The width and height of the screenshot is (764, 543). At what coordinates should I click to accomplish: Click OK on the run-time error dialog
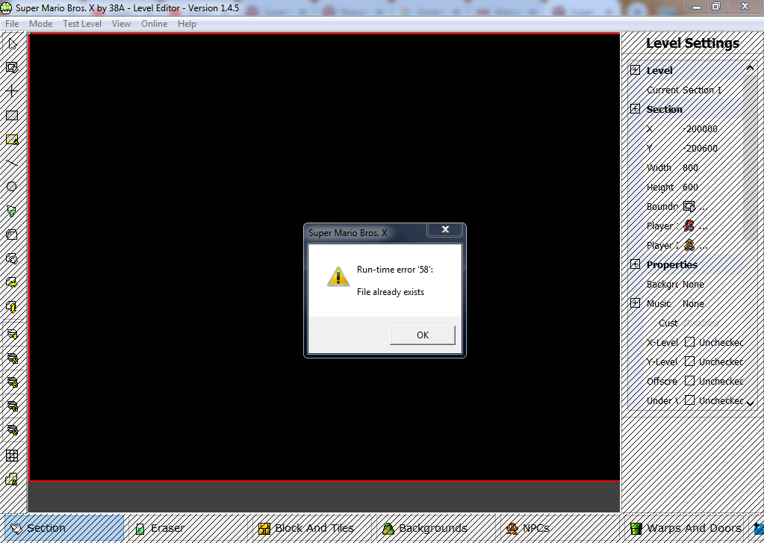423,335
